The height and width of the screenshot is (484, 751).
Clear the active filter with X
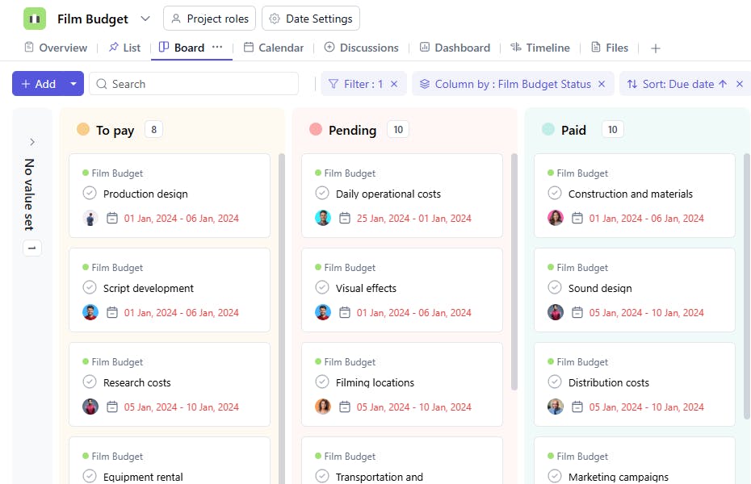(394, 84)
